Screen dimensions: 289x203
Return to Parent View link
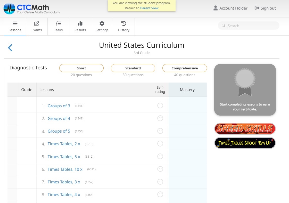point(149,8)
